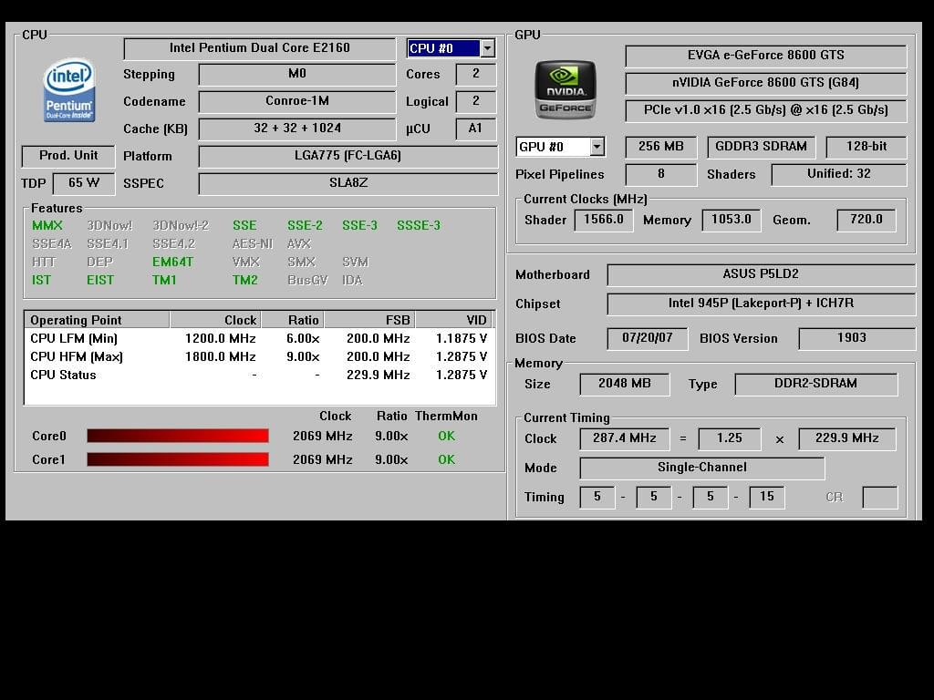The height and width of the screenshot is (700, 934).
Task: Click the Motherboard field ASUS P5LD2
Action: (x=761, y=274)
